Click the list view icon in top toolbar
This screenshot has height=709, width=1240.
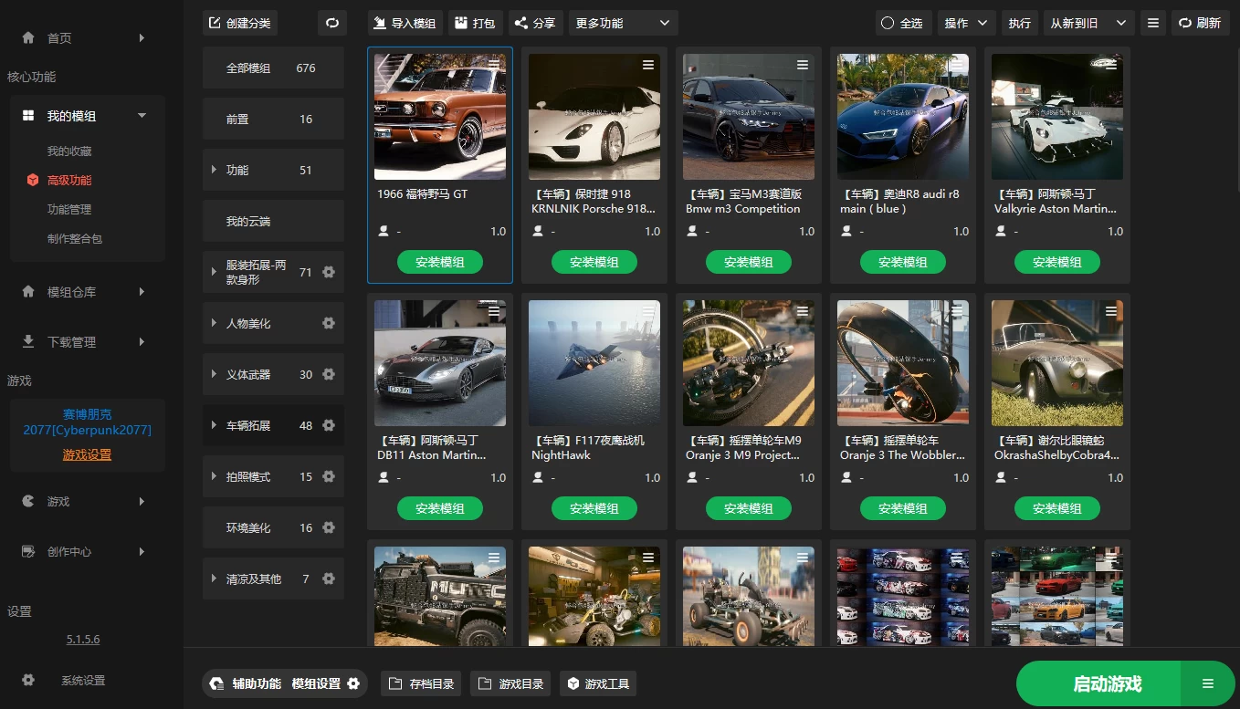click(x=1153, y=23)
